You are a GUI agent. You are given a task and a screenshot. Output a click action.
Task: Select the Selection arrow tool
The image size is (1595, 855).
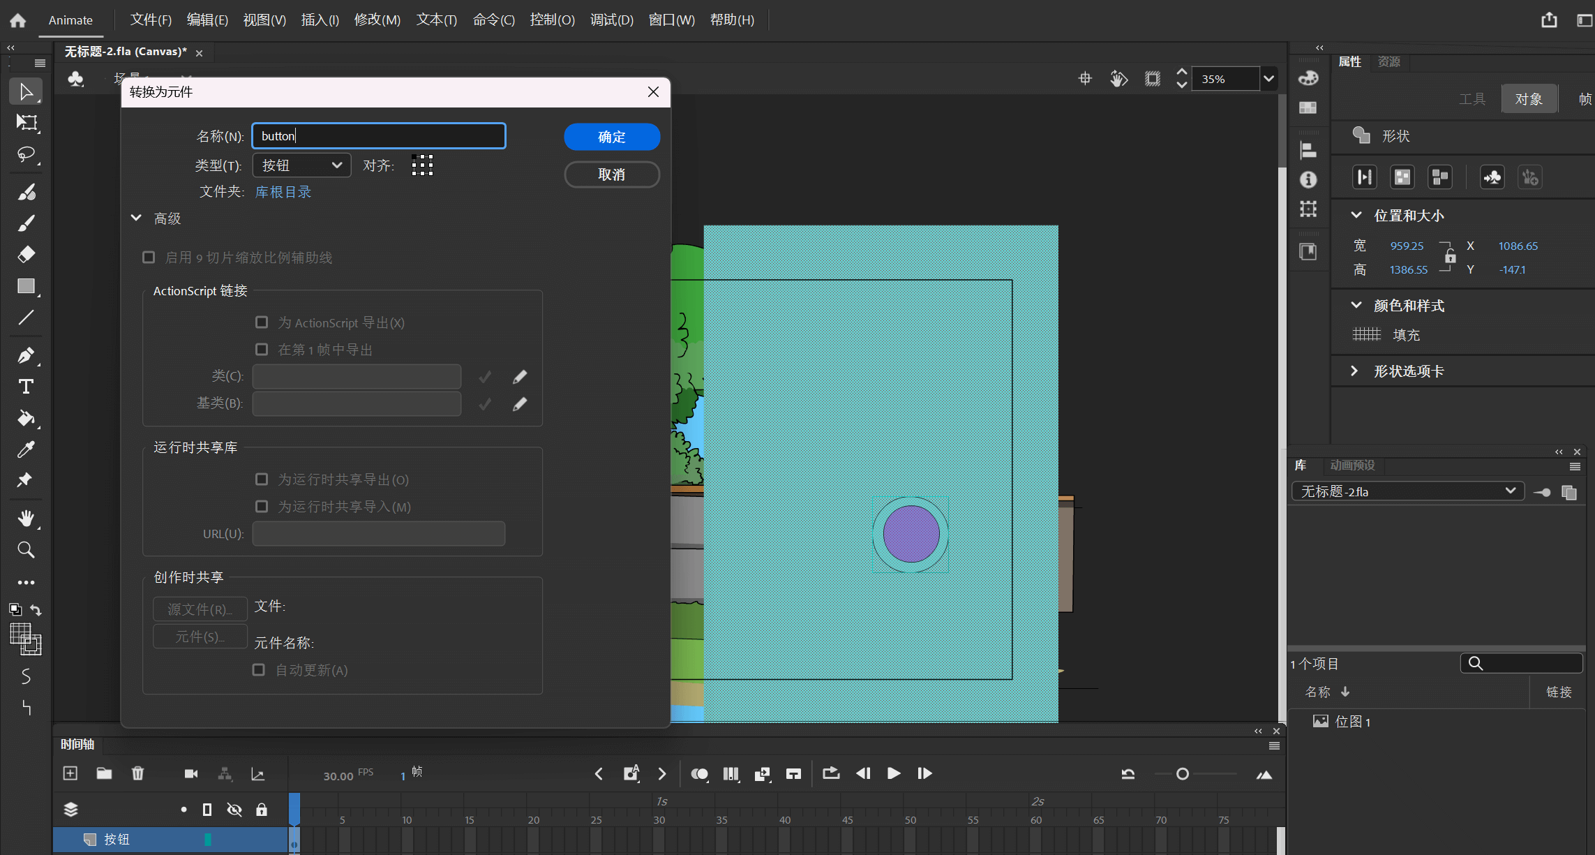[x=26, y=91]
